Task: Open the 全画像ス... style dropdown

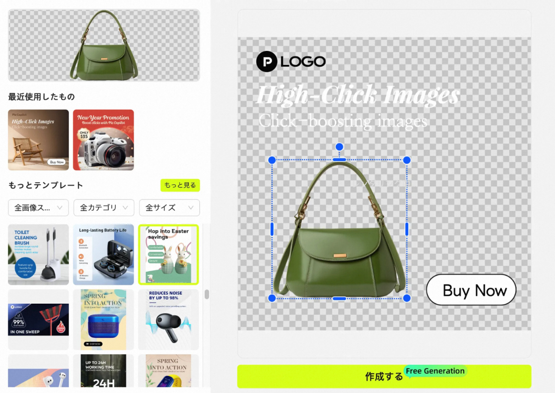Action: tap(38, 208)
